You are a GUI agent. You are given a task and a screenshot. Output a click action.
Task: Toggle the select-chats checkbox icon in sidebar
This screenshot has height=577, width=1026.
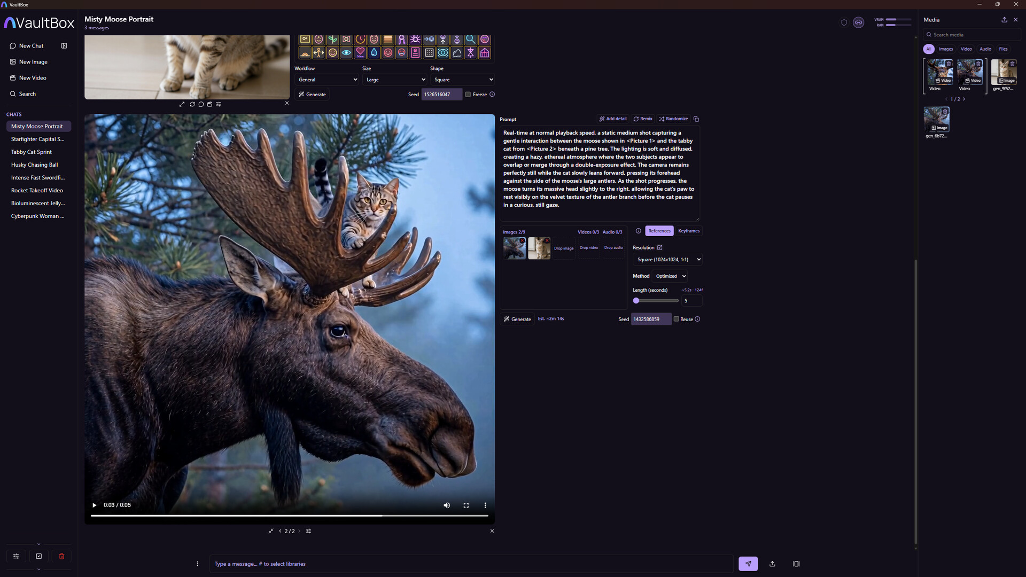[x=39, y=556]
